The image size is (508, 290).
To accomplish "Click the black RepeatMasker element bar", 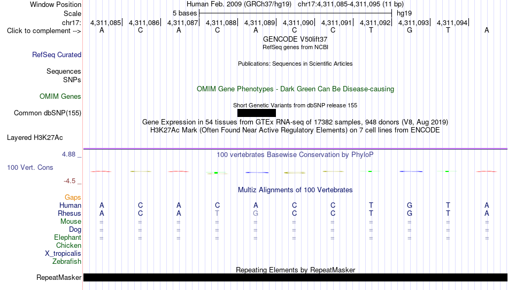I will tap(295, 277).
